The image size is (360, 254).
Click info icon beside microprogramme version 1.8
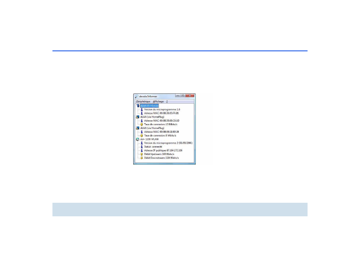[142, 110]
